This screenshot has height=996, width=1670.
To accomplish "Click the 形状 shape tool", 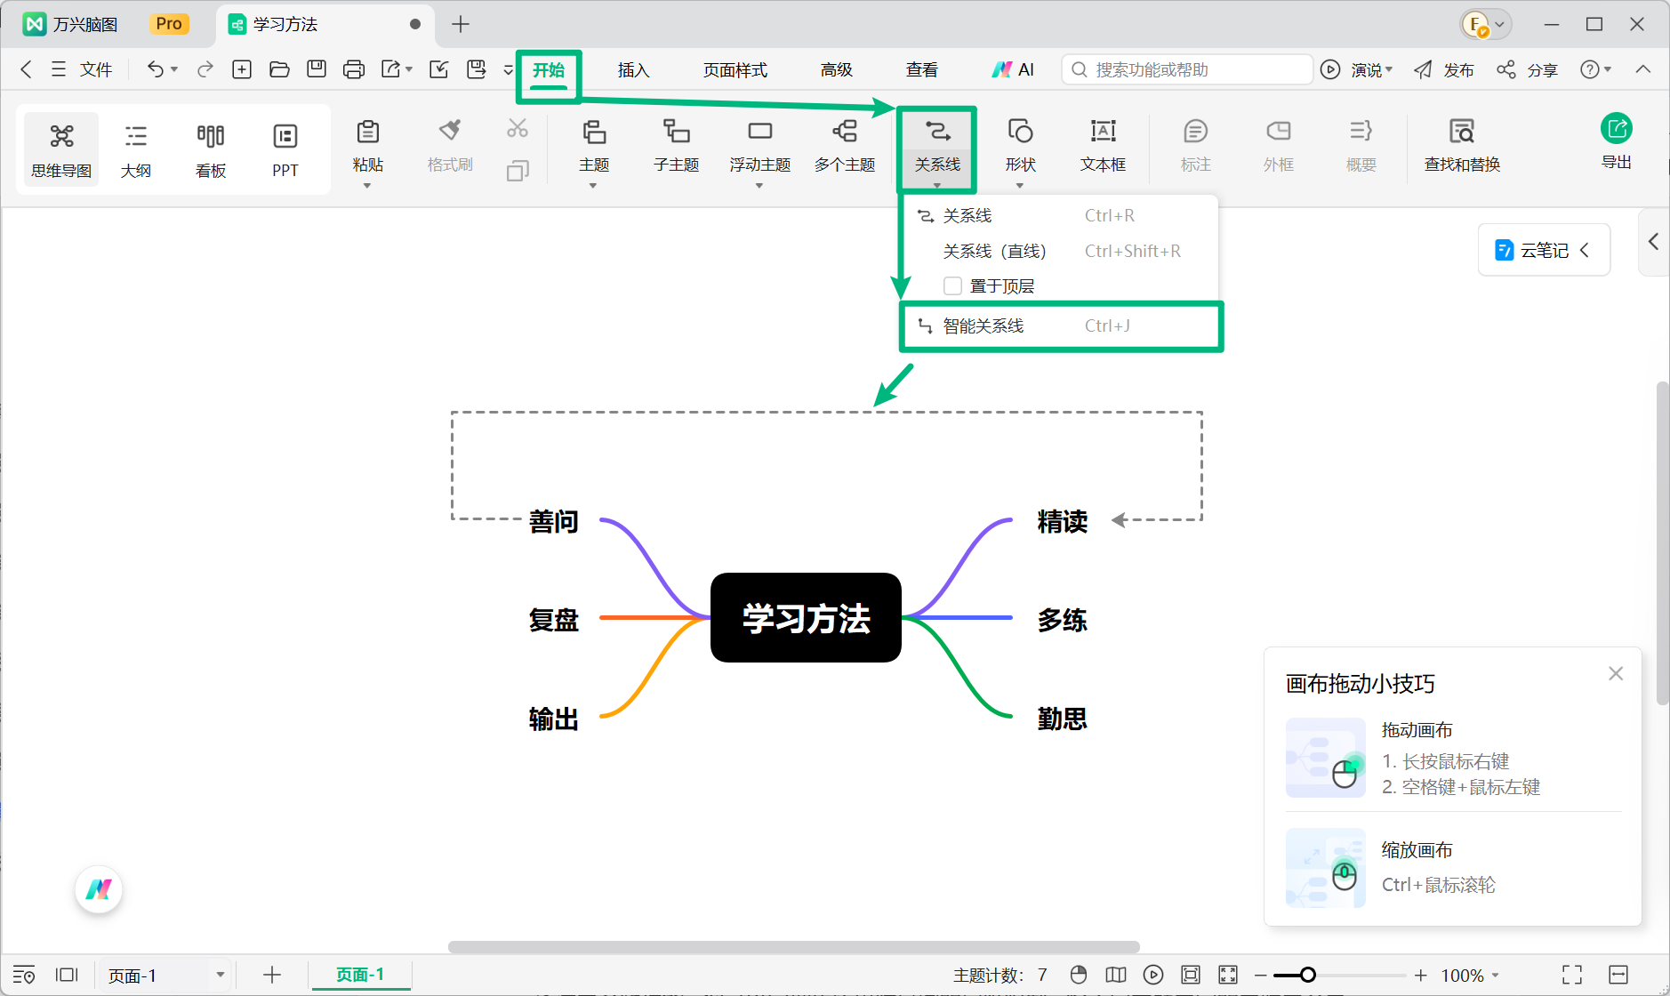I will click(x=1020, y=146).
